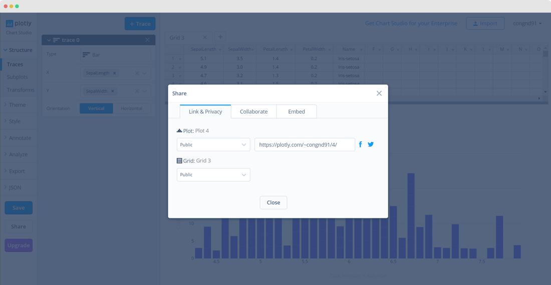Screen dimensions: 551x285
Task: Click the macOS yellow minimize dot
Action: coord(11,7)
